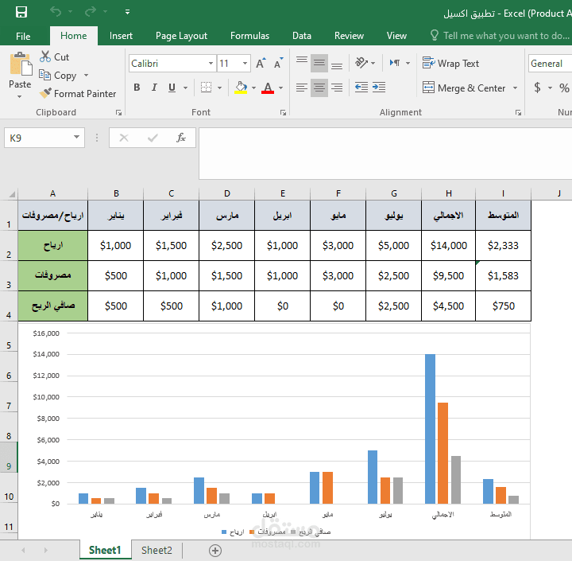
Task: Apply the red Font Color swatch
Action: pos(268,88)
